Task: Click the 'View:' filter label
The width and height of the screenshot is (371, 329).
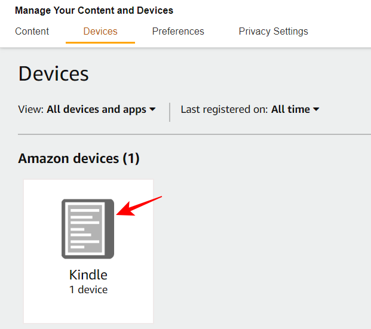Action: 31,109
